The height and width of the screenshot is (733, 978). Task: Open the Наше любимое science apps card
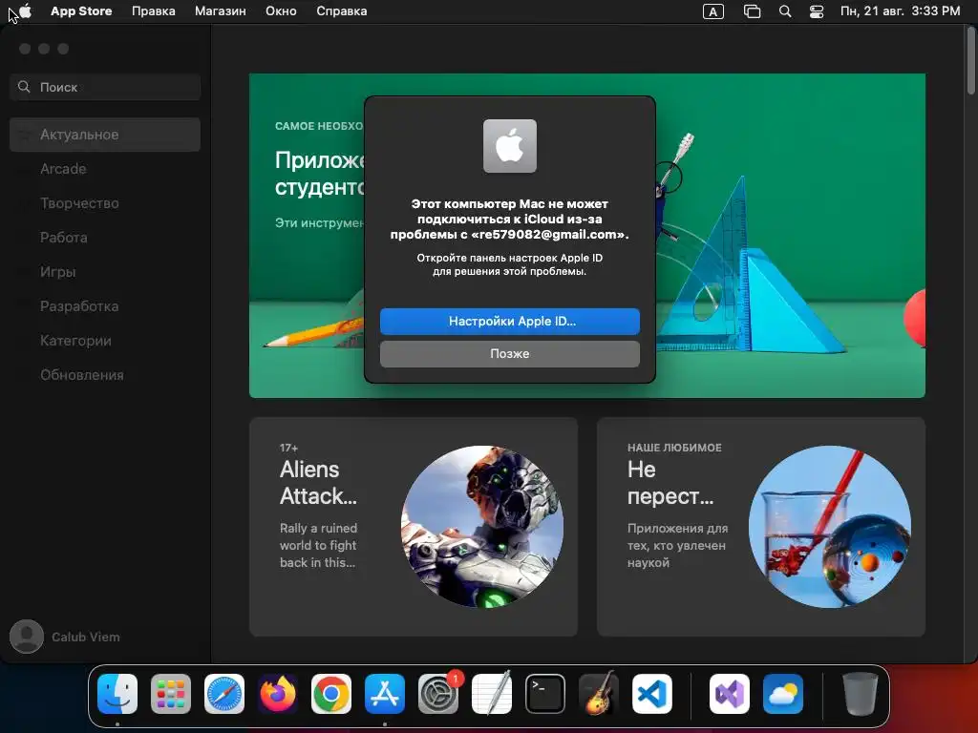coord(761,527)
